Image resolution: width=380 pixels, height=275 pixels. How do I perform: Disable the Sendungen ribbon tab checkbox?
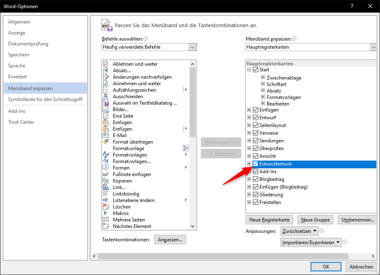click(255, 141)
